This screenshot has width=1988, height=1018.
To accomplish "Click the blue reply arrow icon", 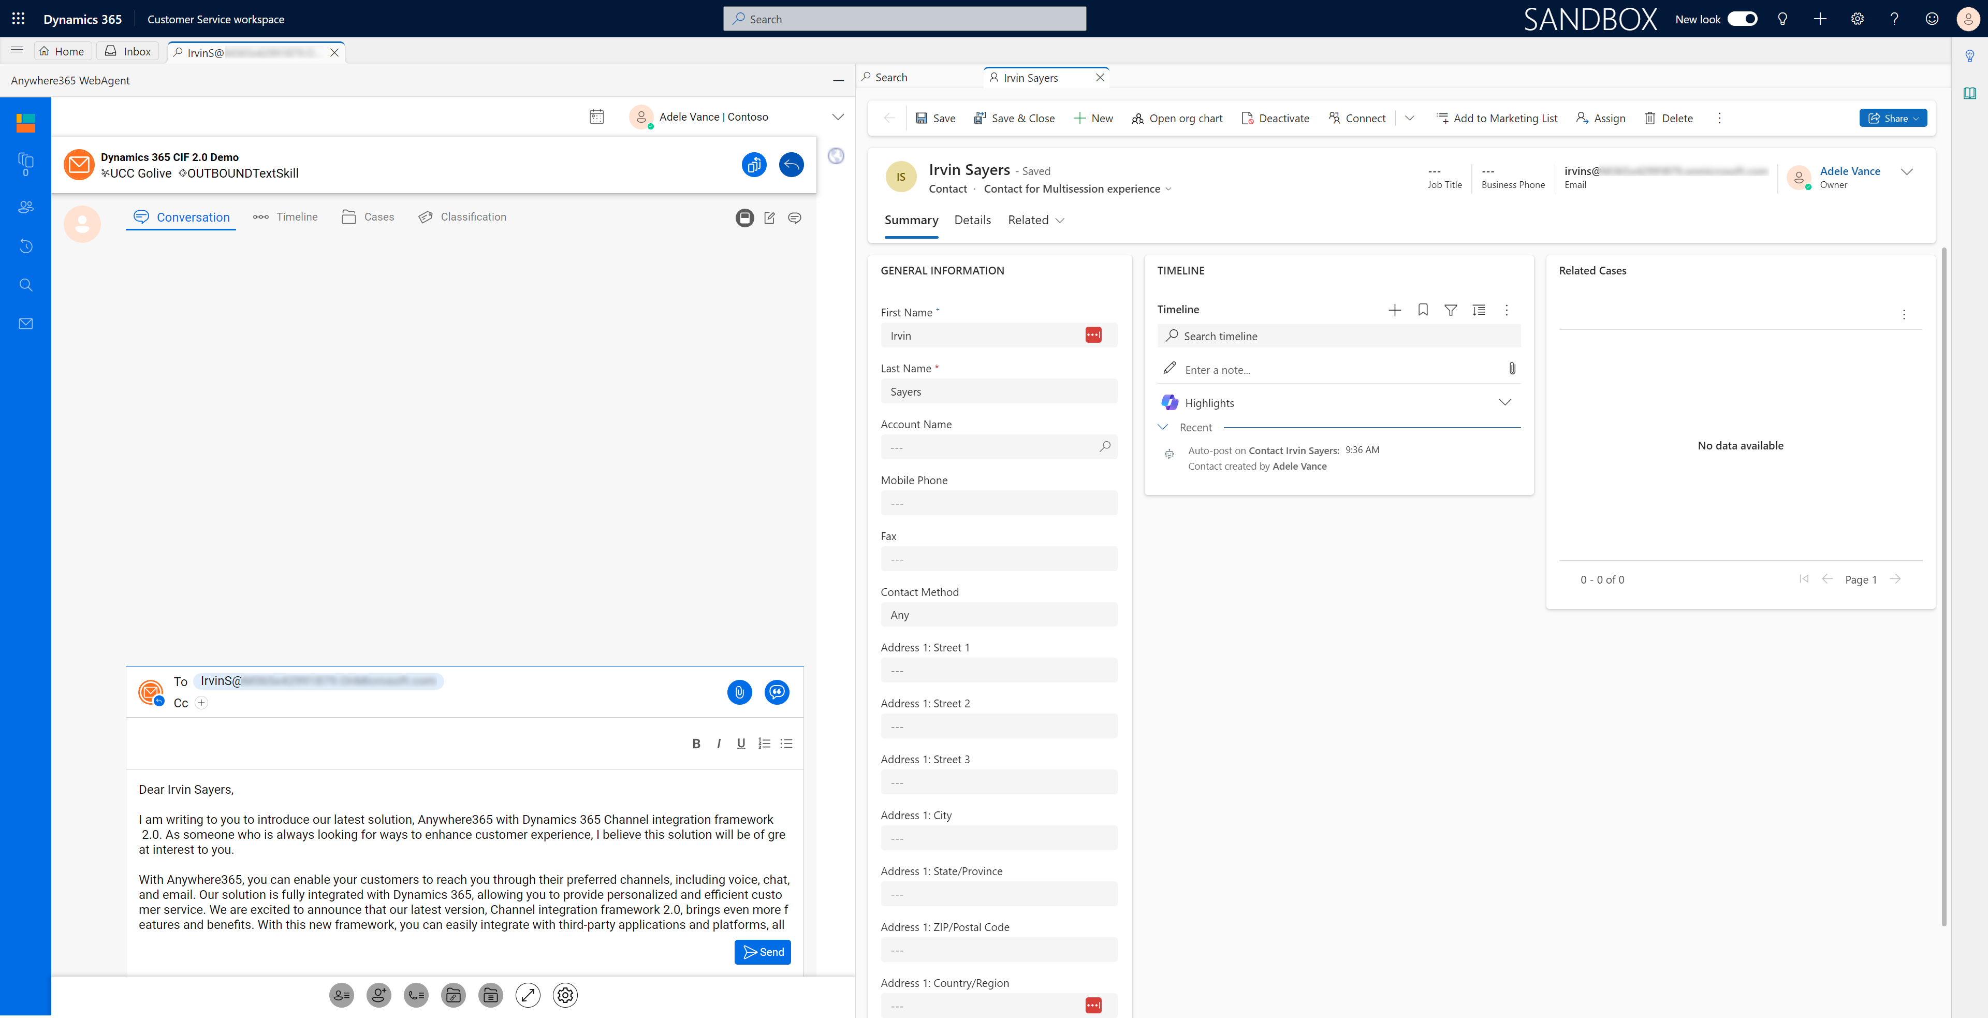I will pos(791,164).
